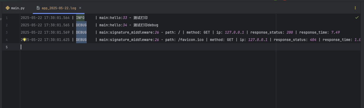Click method: GET on line 4
Image resolution: width=364 pixels, height=108 pixels.
tap(222, 40)
